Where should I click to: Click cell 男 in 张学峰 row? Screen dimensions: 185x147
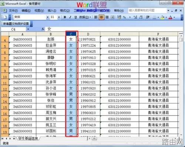[71, 94]
